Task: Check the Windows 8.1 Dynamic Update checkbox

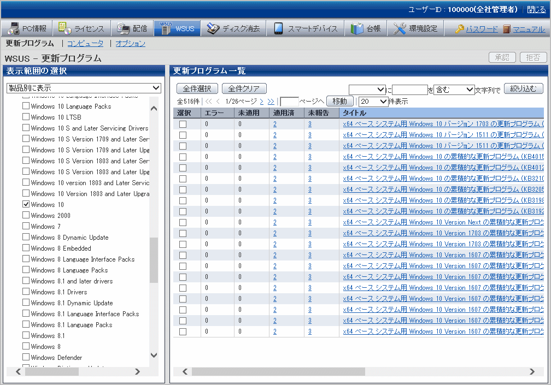Action: pyautogui.click(x=26, y=303)
